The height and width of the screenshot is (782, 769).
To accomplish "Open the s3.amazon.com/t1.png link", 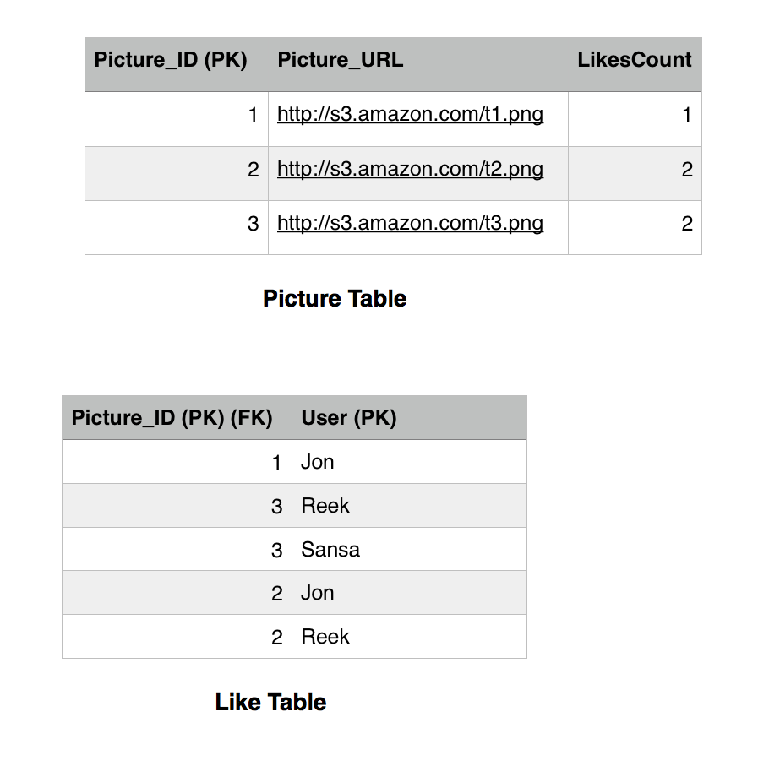I will [410, 115].
